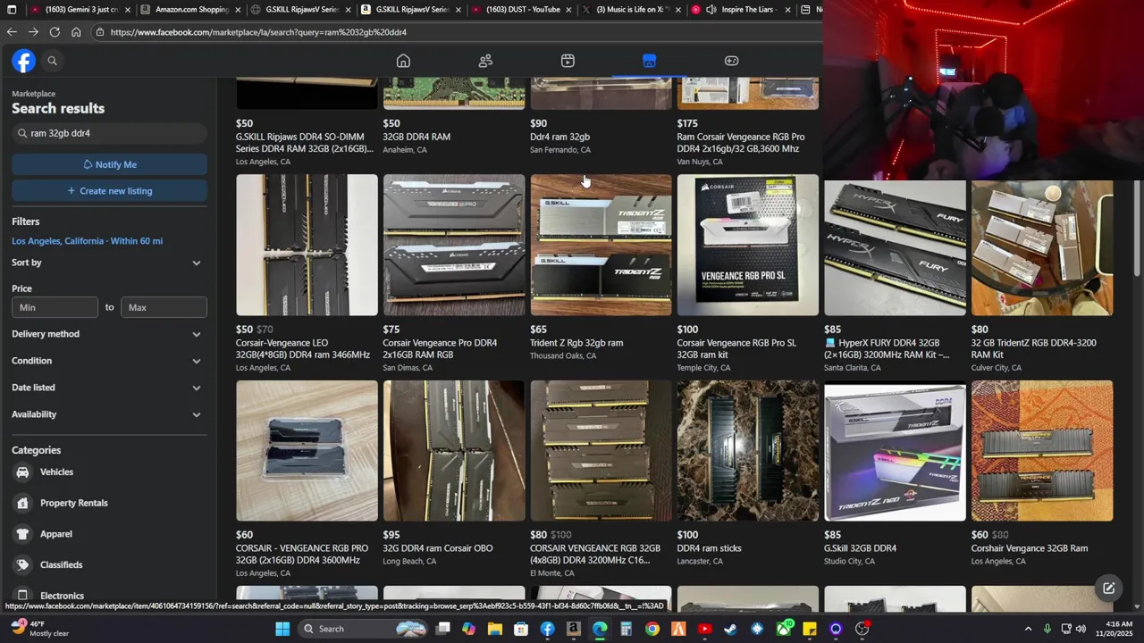
Task: Change location Los Angeles within 60 mi
Action: click(x=87, y=241)
